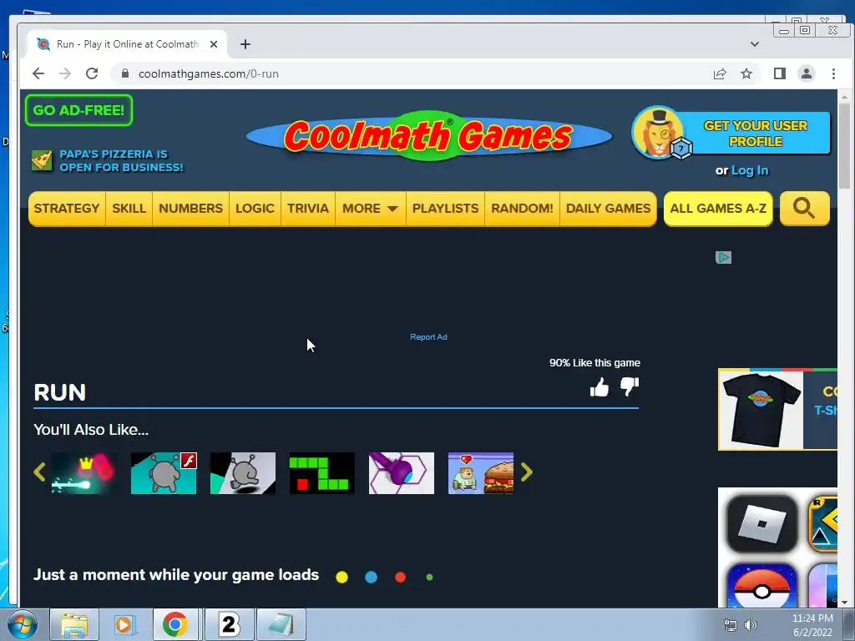The width and height of the screenshot is (855, 641).
Task: Open the PLAYLISTS menu item
Action: [446, 208]
